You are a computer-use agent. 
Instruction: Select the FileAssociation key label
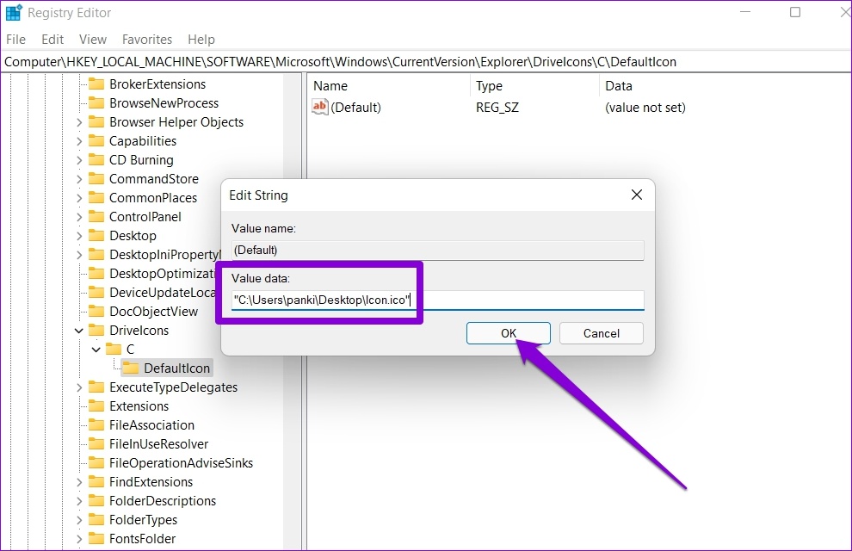click(151, 425)
